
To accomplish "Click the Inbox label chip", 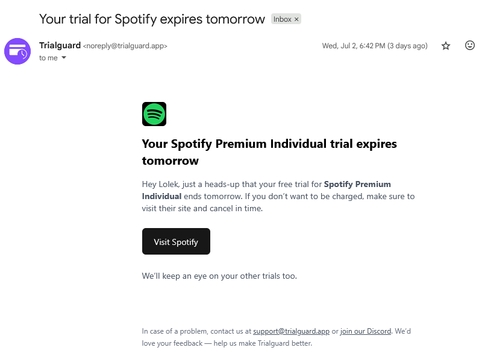I will tap(282, 19).
